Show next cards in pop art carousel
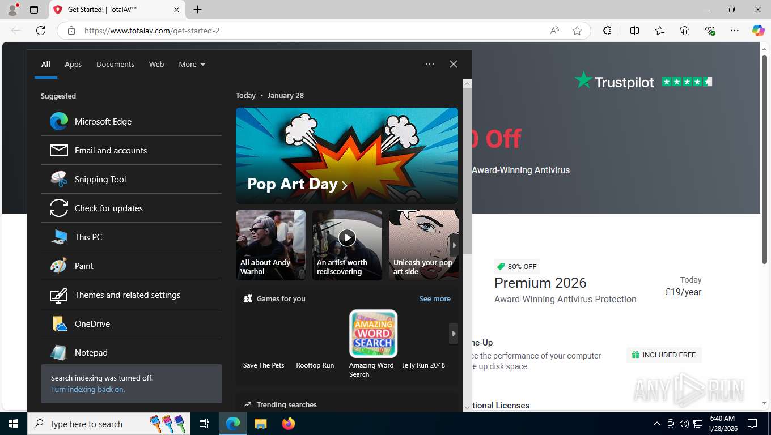 (454, 245)
